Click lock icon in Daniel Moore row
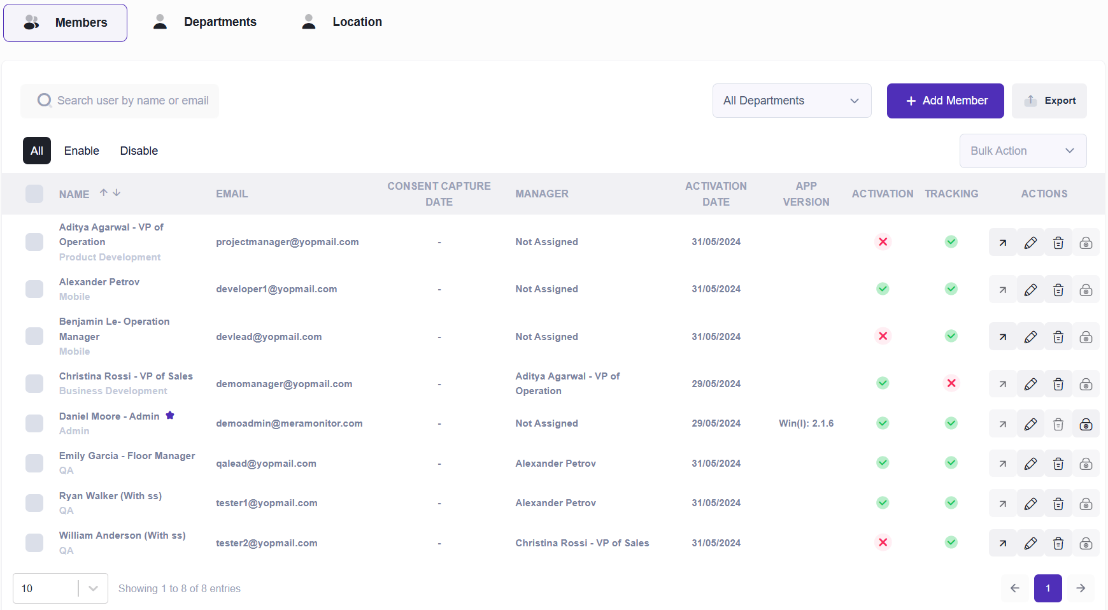The width and height of the screenshot is (1108, 610). 1086,424
